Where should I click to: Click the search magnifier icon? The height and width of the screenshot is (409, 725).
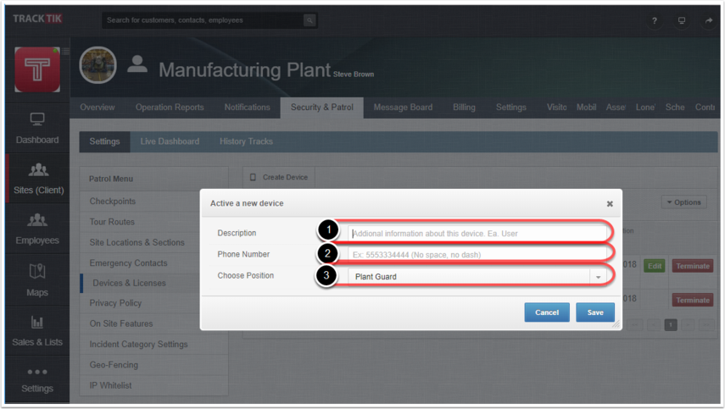pyautogui.click(x=310, y=20)
